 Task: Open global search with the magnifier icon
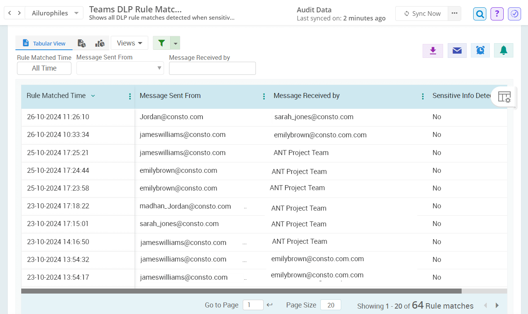479,14
